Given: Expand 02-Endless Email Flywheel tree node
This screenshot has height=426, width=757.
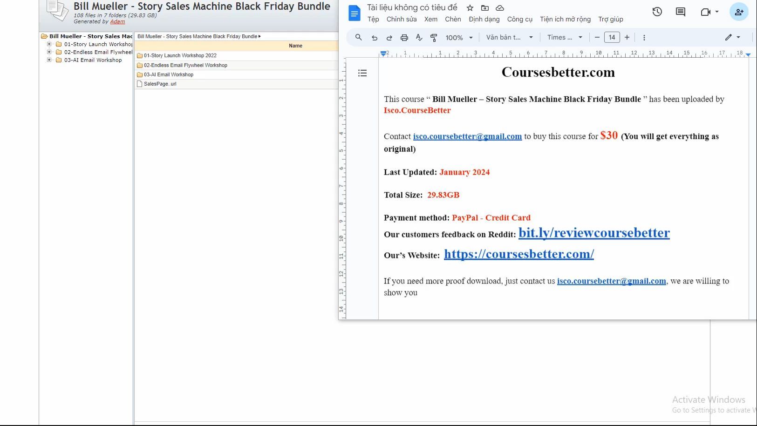Looking at the screenshot, I should (x=49, y=52).
